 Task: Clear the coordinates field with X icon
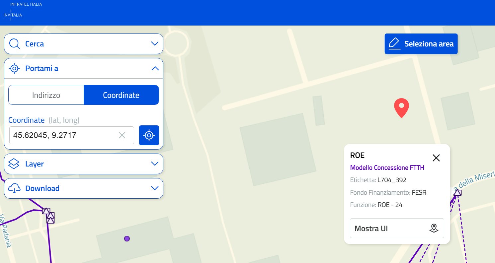click(x=122, y=135)
